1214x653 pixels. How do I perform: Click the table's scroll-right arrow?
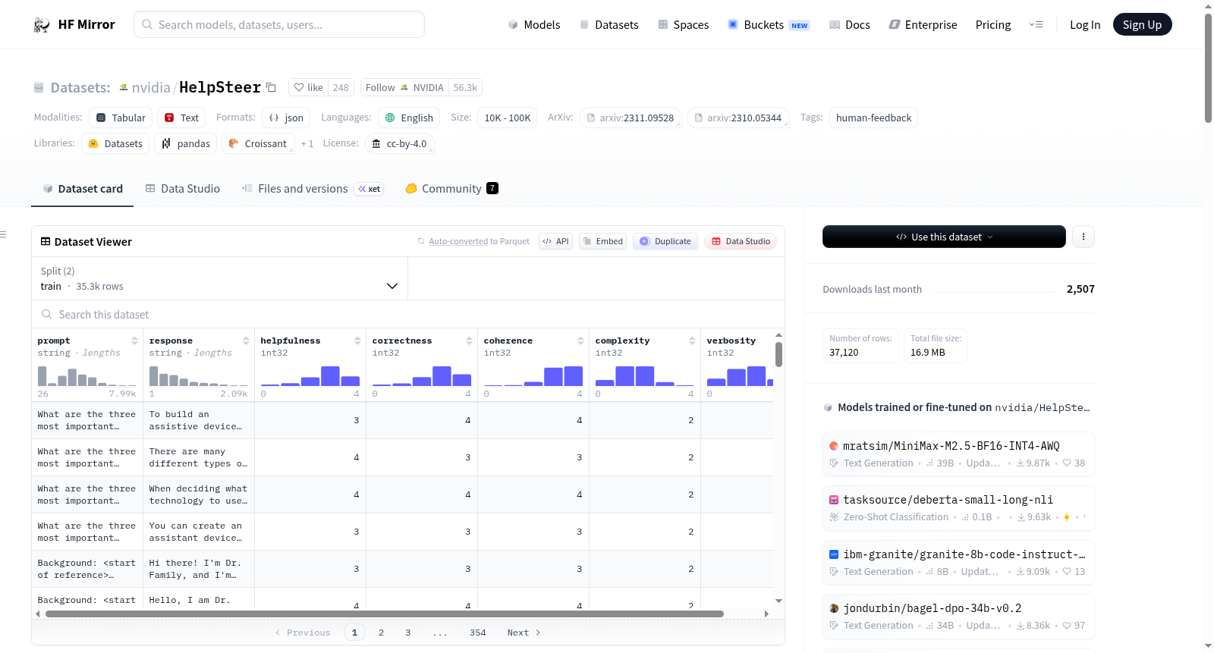pyautogui.click(x=766, y=614)
